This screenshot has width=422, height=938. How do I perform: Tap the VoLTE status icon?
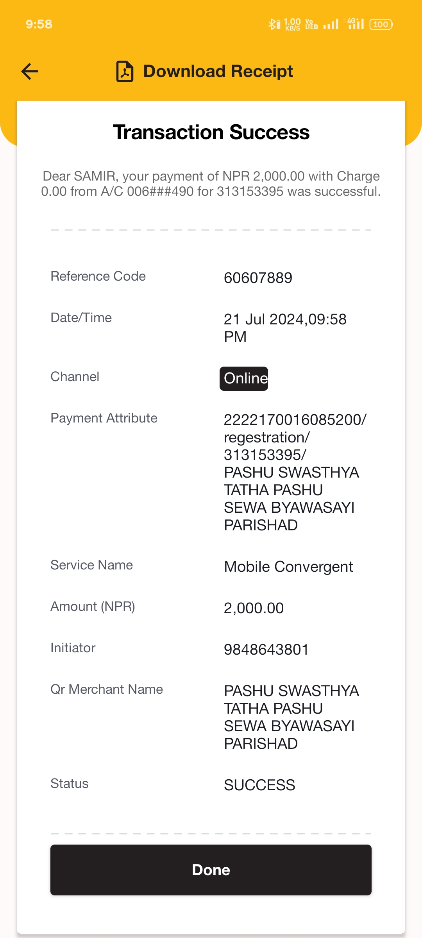(x=311, y=24)
